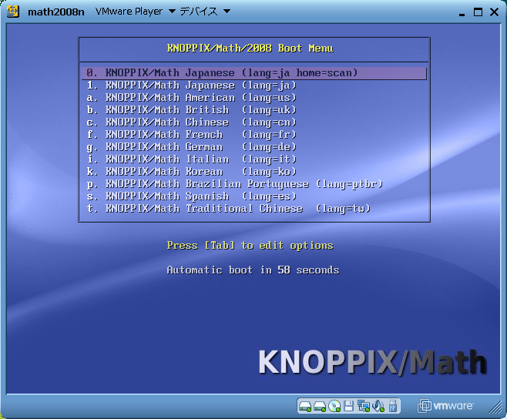Click the math2008n window title text
This screenshot has height=419, width=507.
56,12
